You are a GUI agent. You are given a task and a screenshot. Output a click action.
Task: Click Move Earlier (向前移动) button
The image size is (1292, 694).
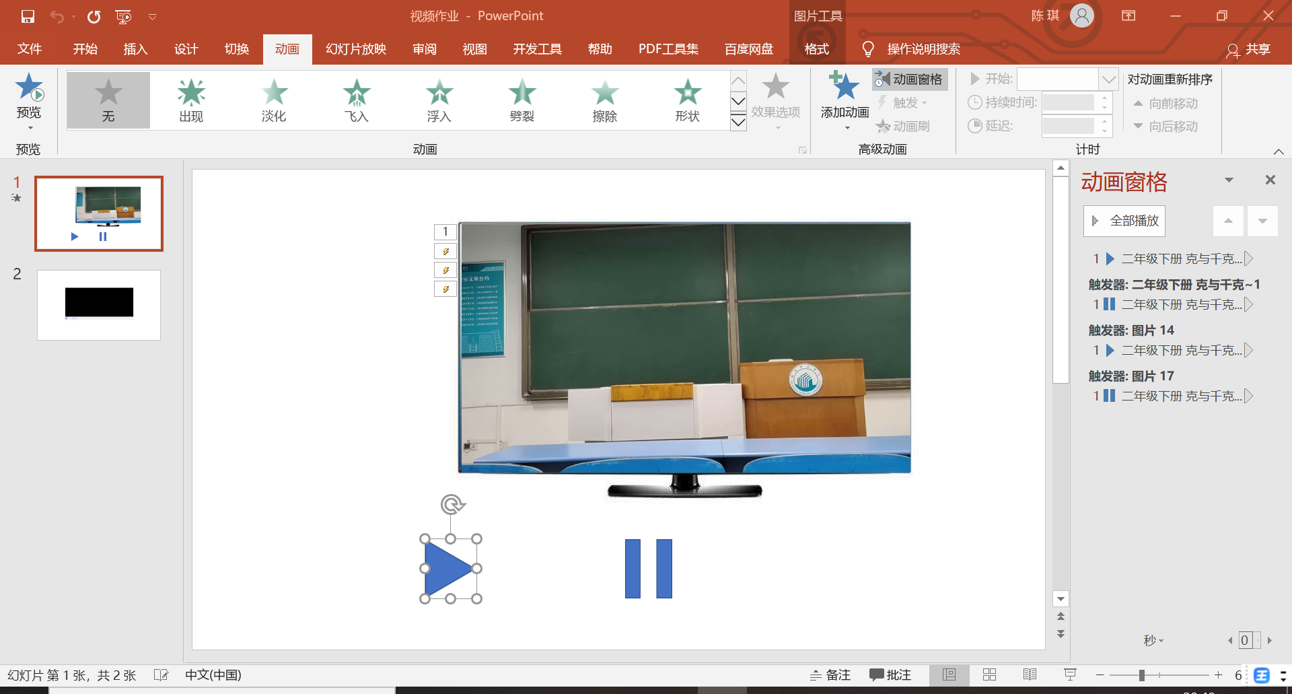pyautogui.click(x=1165, y=104)
